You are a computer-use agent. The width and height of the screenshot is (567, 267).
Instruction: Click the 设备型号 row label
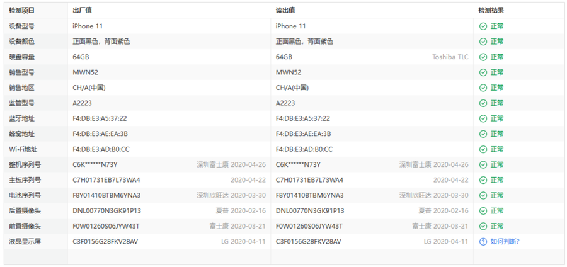(x=22, y=26)
